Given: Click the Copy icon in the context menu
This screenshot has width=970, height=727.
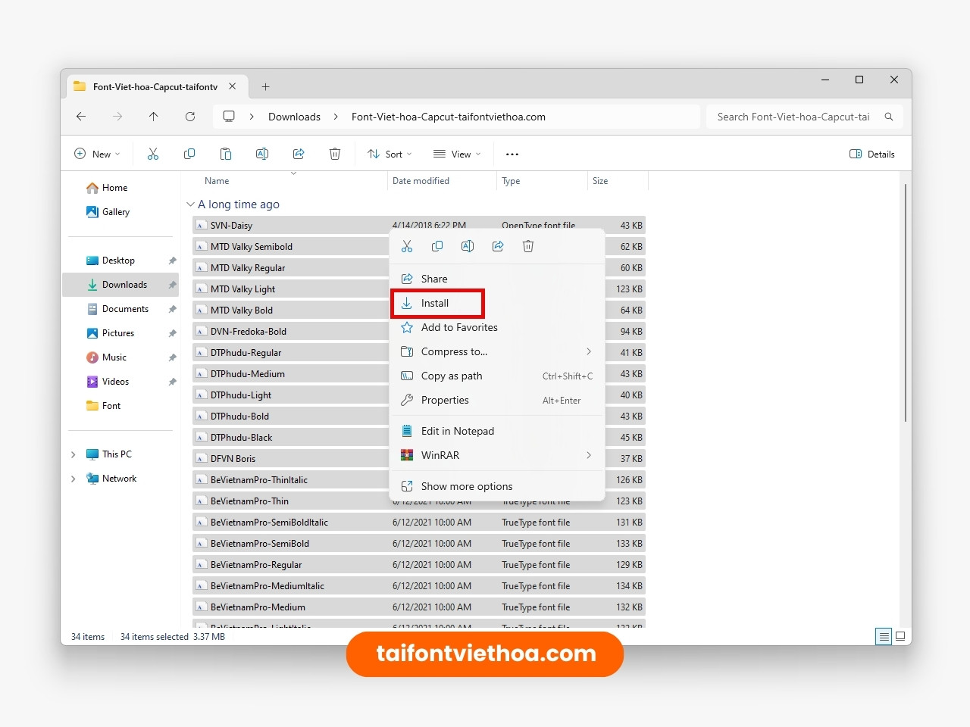Looking at the screenshot, I should pyautogui.click(x=437, y=246).
